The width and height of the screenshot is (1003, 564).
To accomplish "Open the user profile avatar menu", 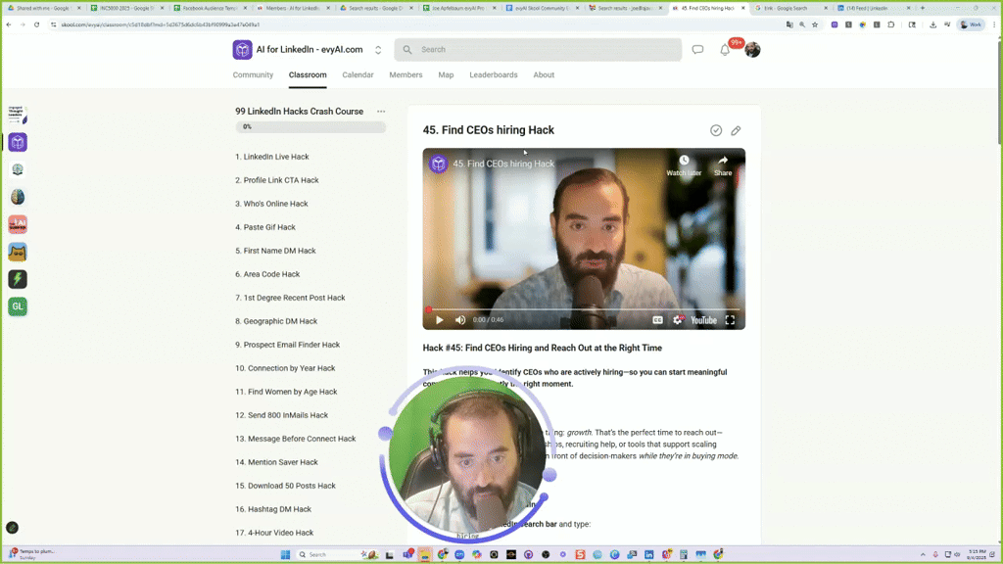I will [x=752, y=49].
